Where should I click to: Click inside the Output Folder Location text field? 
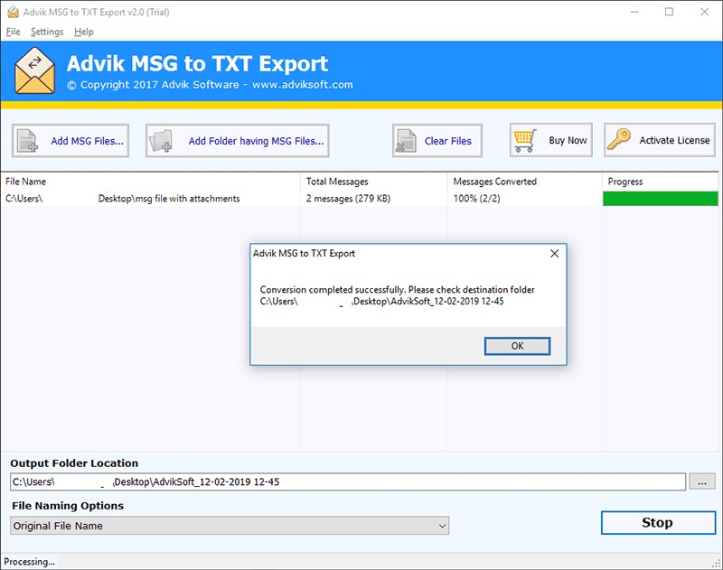(271, 481)
